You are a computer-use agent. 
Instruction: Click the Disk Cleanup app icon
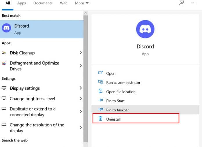pos(4,53)
